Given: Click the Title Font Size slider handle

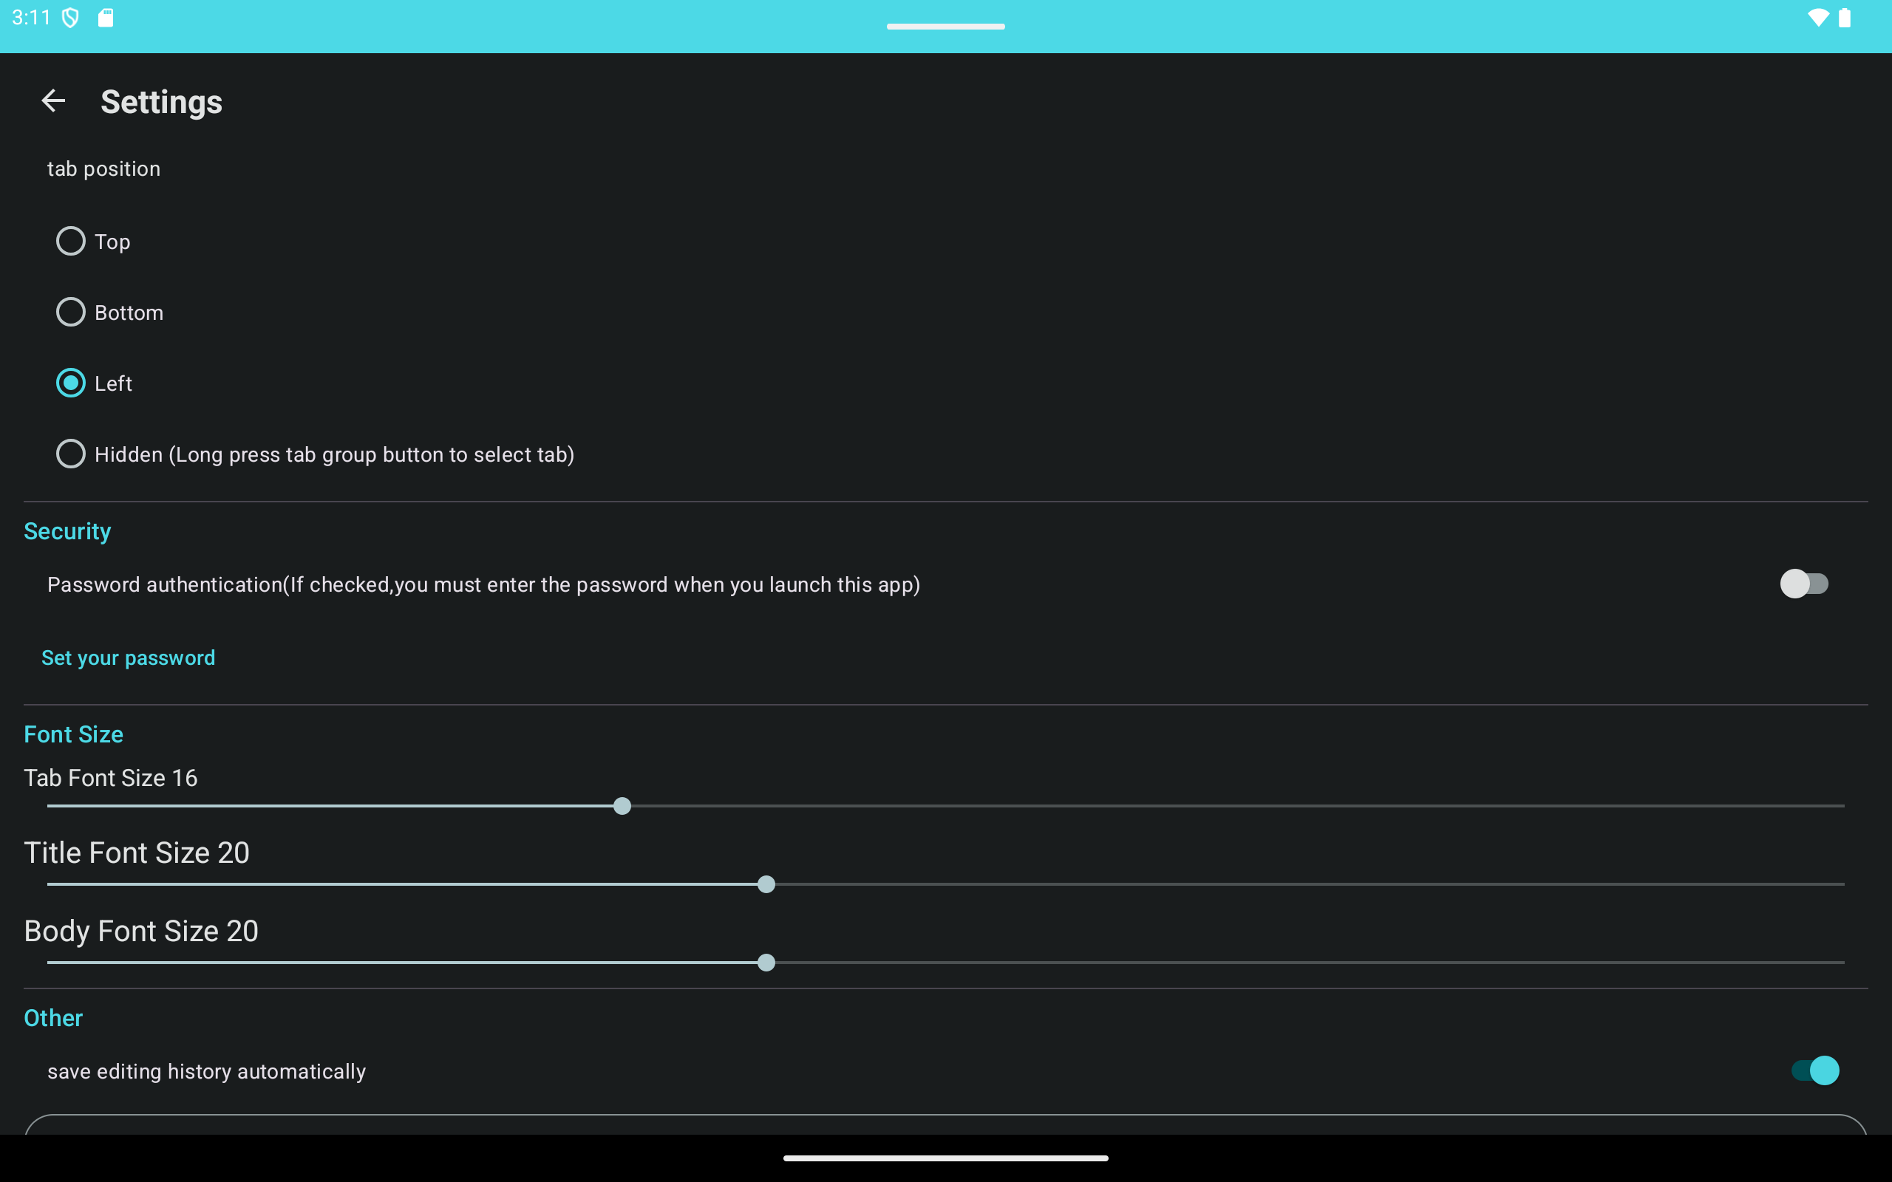Looking at the screenshot, I should (x=766, y=884).
